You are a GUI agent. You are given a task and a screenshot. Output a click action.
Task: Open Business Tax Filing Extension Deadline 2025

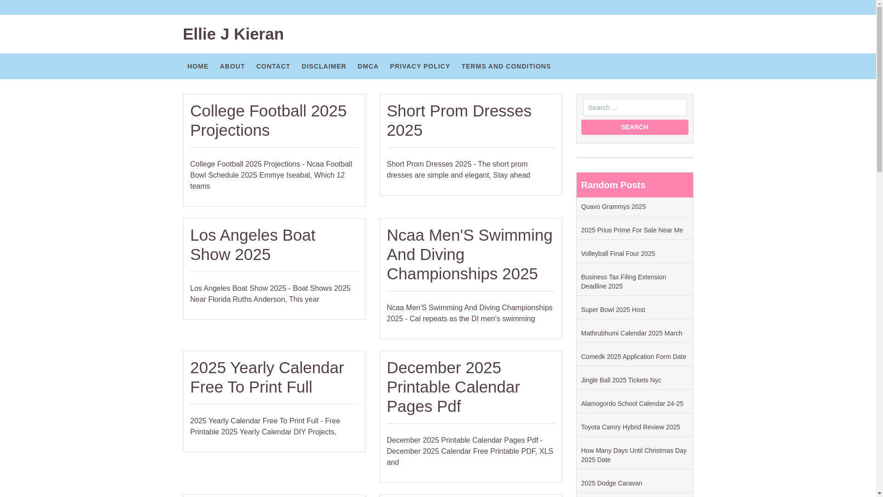tap(623, 282)
